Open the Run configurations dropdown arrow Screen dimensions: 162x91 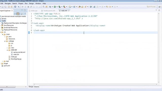57,7
